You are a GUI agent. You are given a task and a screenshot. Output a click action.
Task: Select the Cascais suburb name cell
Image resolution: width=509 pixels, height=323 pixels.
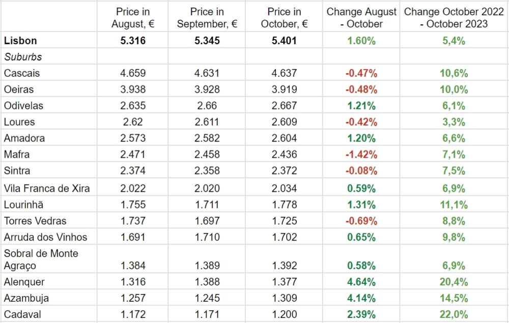pyautogui.click(x=22, y=73)
